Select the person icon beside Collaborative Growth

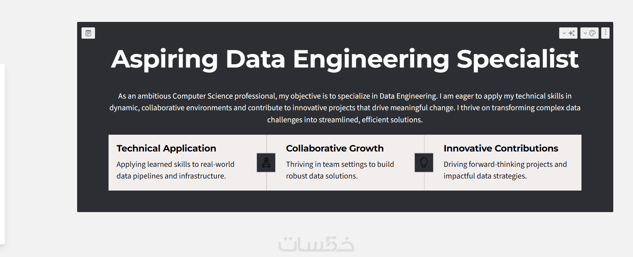(266, 163)
